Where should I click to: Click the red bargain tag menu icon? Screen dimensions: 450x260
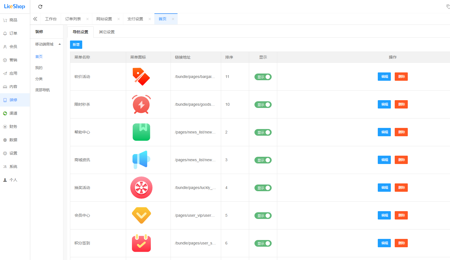point(141,77)
